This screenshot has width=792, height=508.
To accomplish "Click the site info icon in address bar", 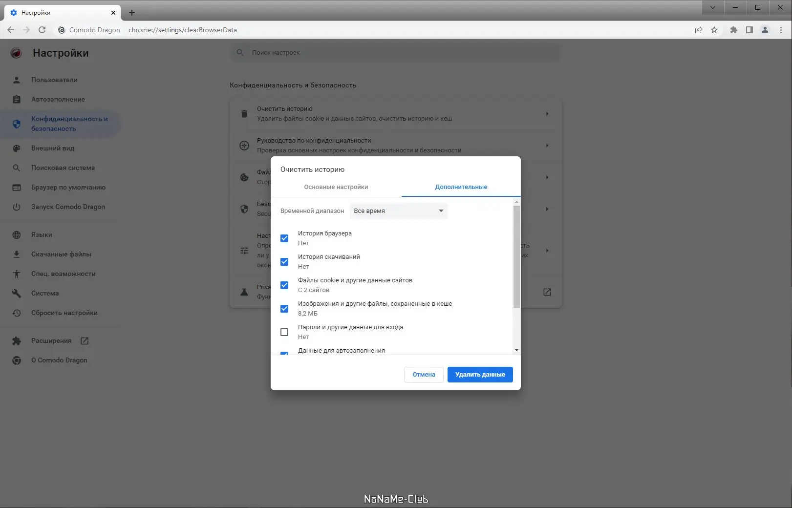I will [x=62, y=30].
